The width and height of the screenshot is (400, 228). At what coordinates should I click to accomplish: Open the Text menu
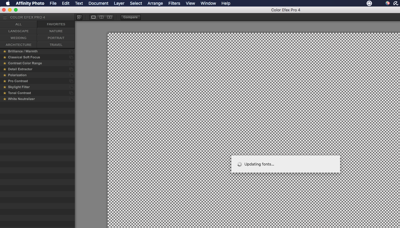pyautogui.click(x=79, y=3)
